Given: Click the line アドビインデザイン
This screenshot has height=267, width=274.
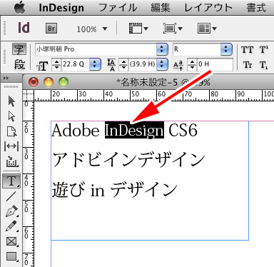Looking at the screenshot, I should click(128, 160).
